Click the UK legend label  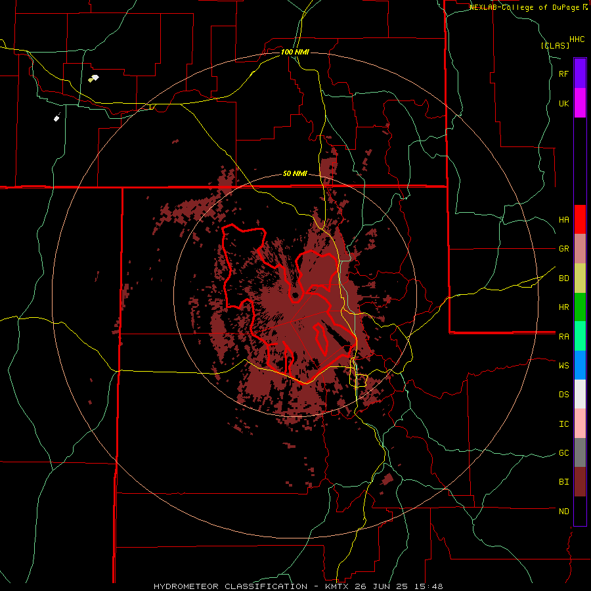pos(563,103)
